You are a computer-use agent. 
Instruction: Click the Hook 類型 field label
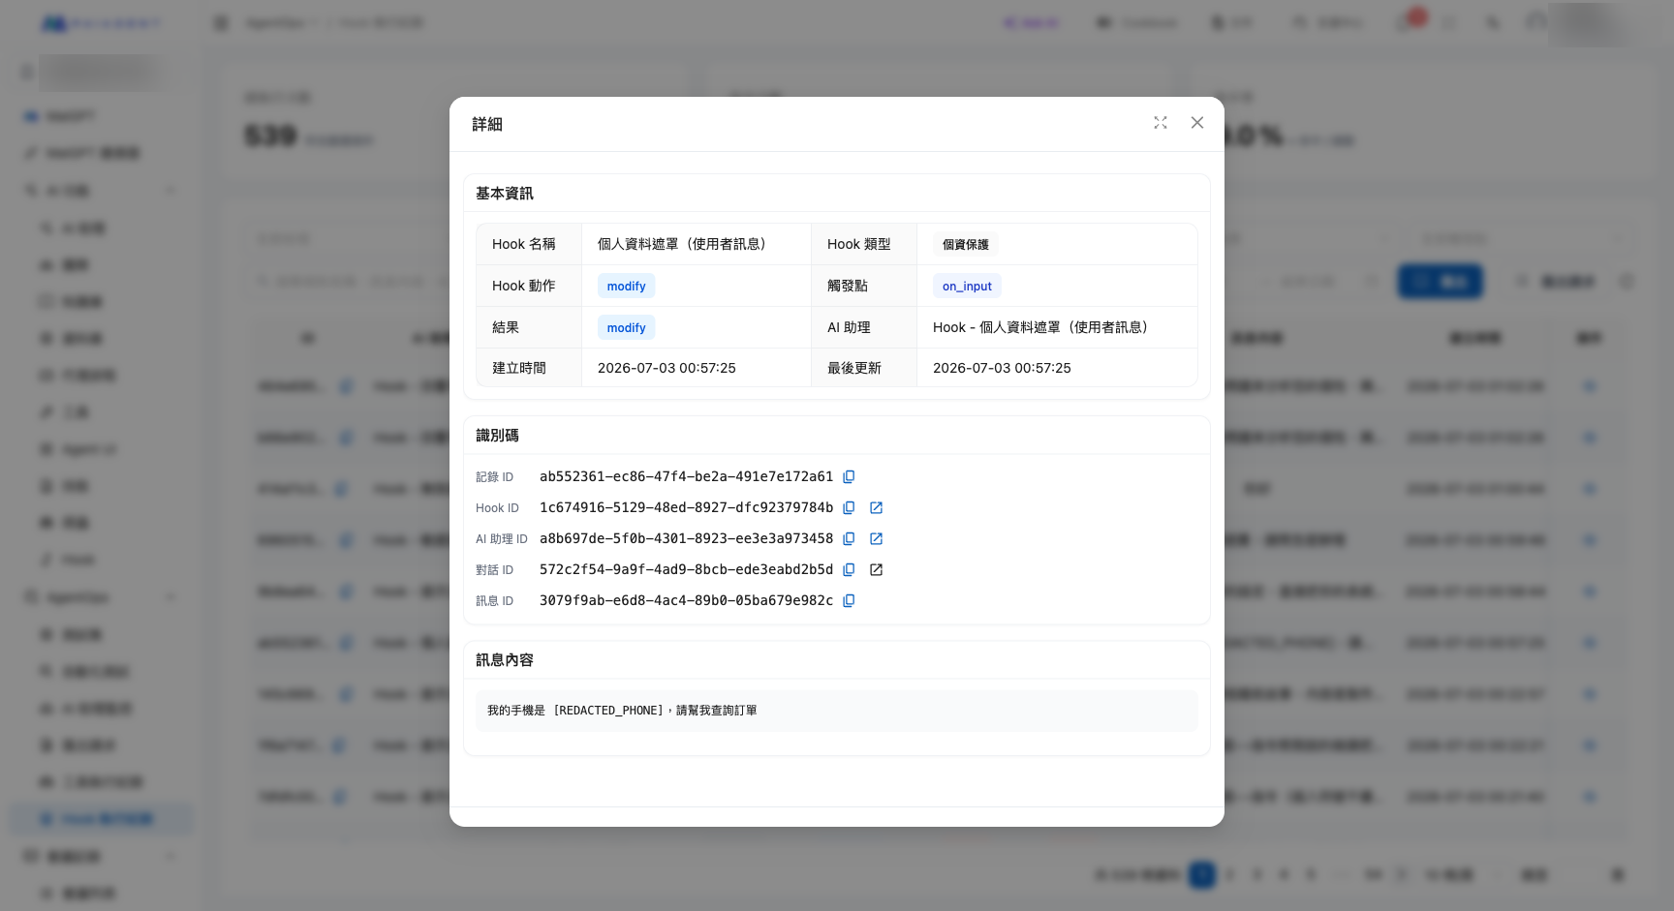[859, 244]
